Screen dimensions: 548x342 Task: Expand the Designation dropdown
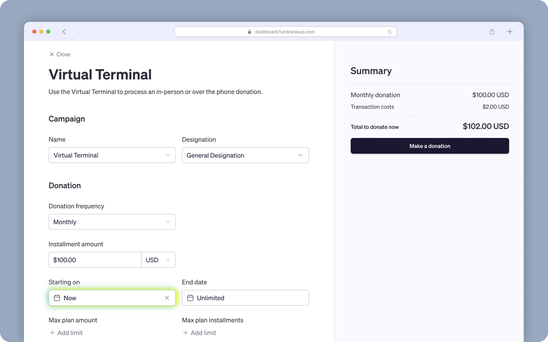tap(245, 155)
